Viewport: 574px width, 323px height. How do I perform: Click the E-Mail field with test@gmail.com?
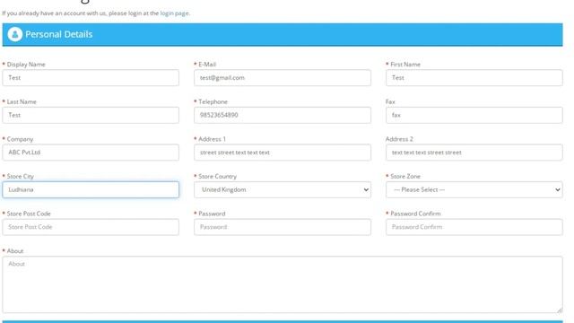point(283,78)
